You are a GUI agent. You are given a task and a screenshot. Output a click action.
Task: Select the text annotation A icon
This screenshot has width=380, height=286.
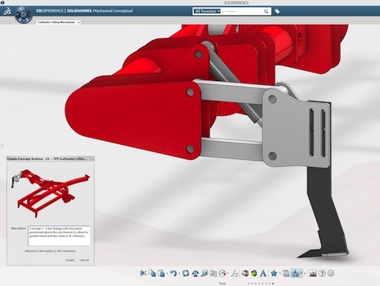(263, 273)
